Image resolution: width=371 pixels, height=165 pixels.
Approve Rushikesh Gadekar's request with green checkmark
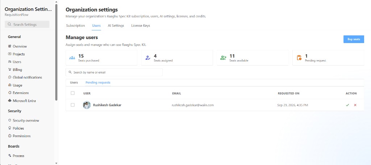(x=347, y=105)
